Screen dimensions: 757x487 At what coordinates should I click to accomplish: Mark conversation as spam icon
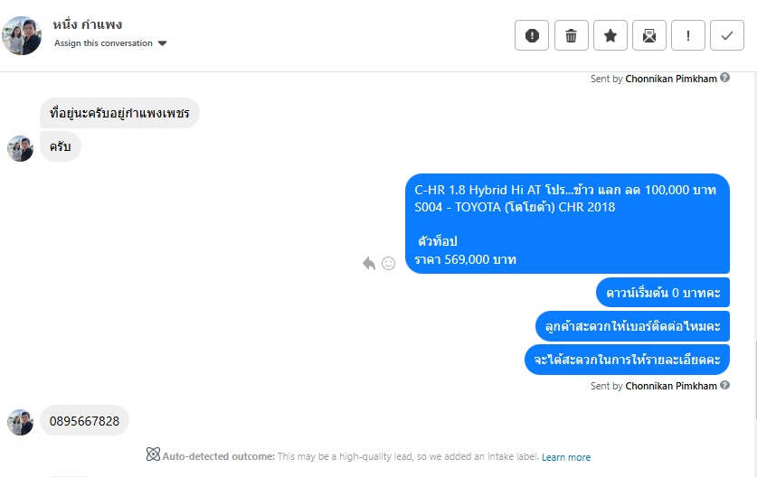532,35
